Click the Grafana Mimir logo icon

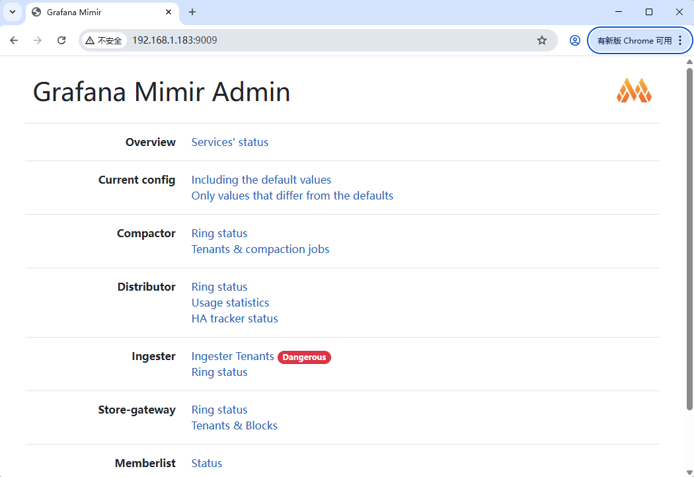634,91
